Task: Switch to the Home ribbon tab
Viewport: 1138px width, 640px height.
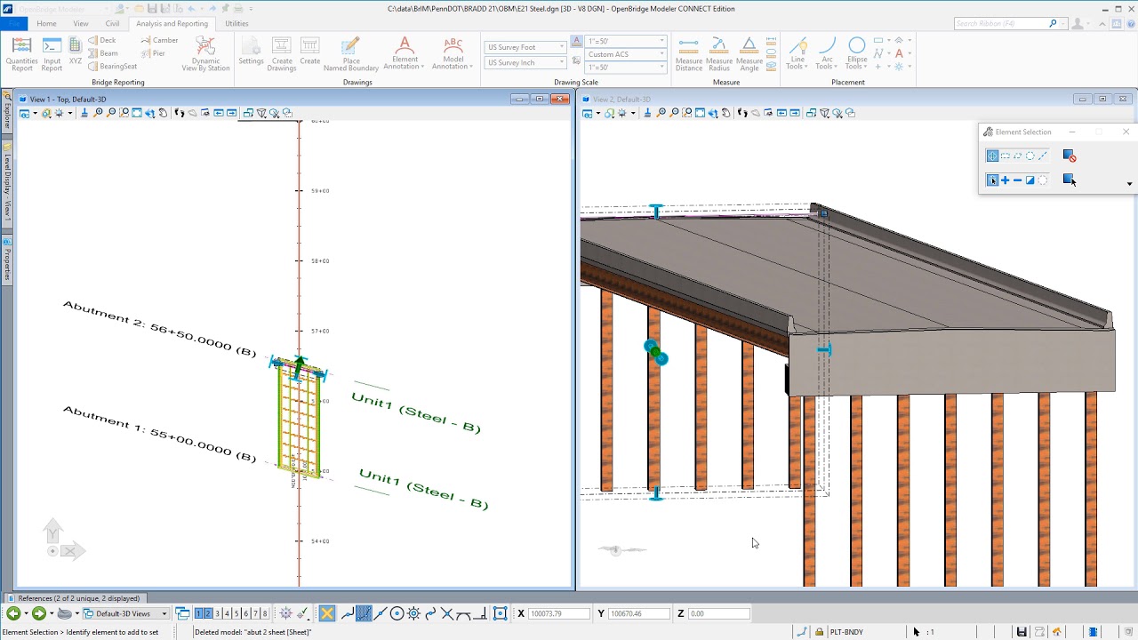Action: (46, 24)
